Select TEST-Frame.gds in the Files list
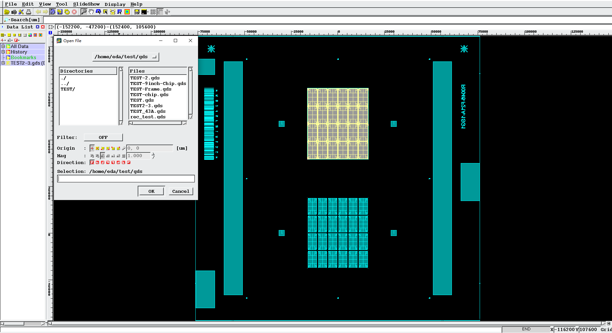The image size is (612, 333). (x=151, y=89)
